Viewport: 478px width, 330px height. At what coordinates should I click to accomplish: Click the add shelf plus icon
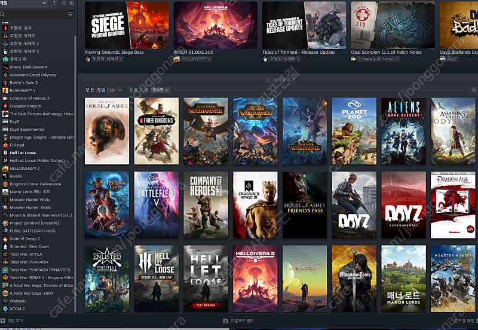click(x=268, y=80)
